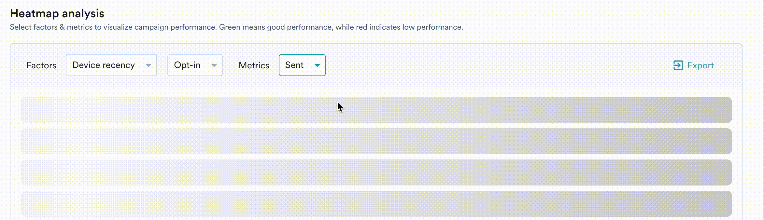Click the teal caret in Sent dropdown

coord(317,65)
